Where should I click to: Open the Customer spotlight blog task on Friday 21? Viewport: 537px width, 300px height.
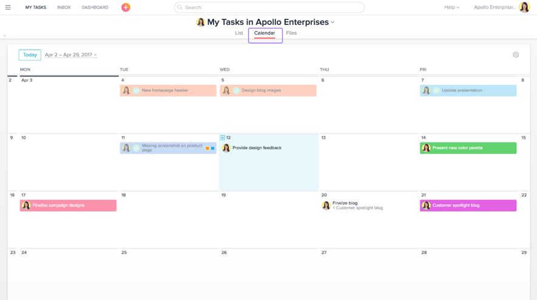[468, 205]
